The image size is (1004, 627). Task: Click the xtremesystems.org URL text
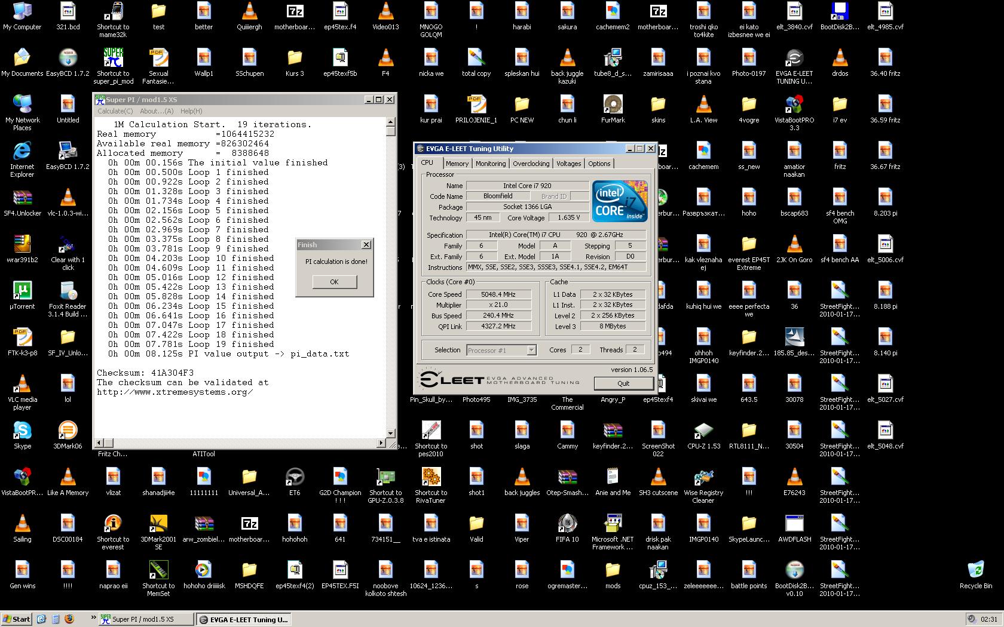tap(175, 392)
